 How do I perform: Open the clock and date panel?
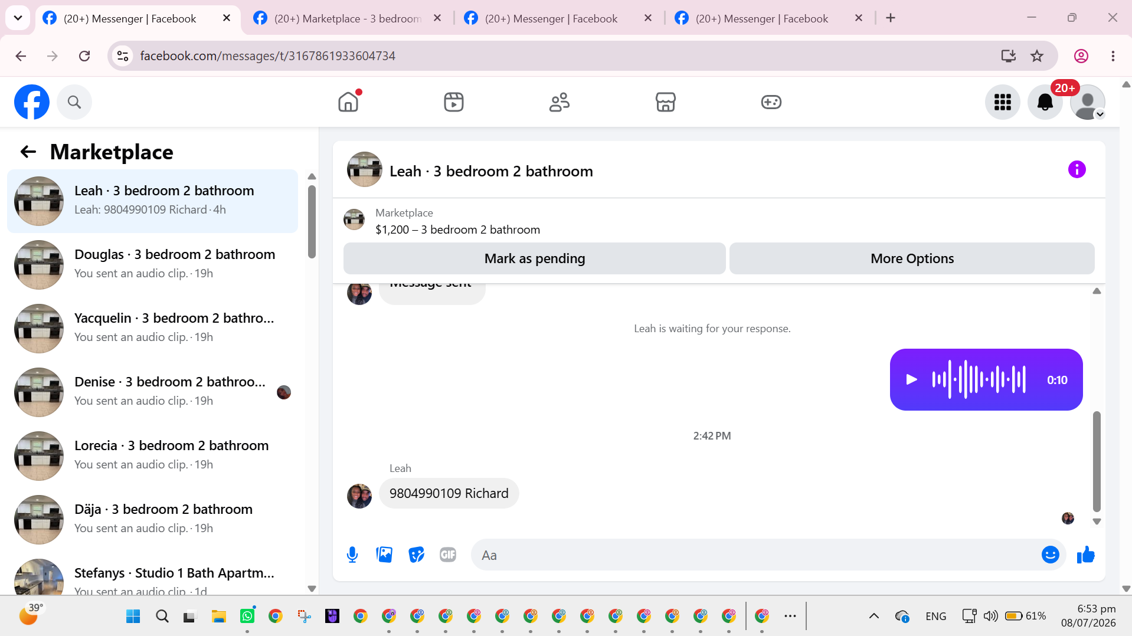coord(1088,615)
